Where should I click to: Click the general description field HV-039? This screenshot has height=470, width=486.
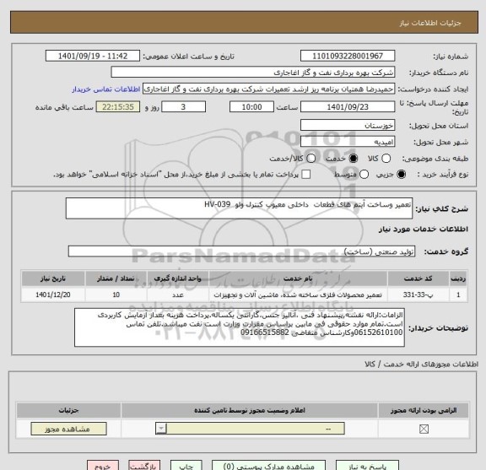tap(239, 208)
